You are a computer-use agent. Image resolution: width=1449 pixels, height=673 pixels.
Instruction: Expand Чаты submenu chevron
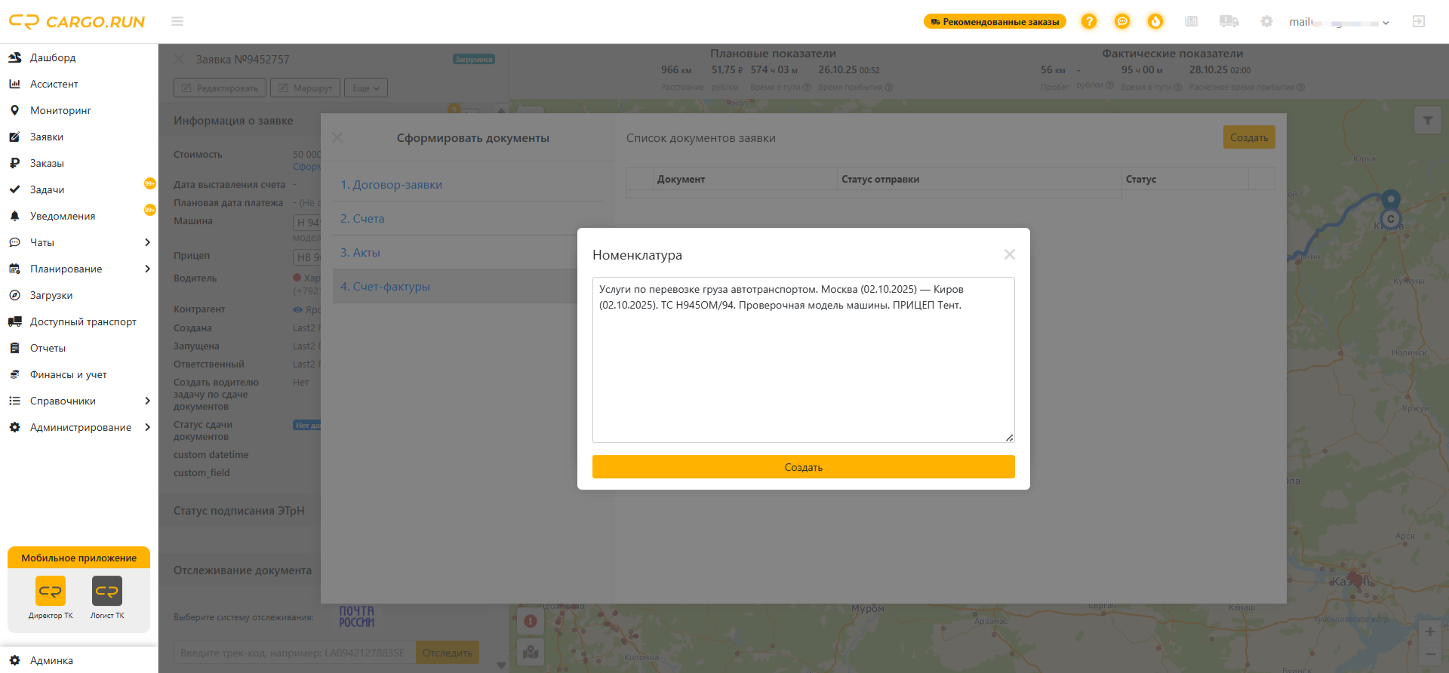[x=147, y=242]
